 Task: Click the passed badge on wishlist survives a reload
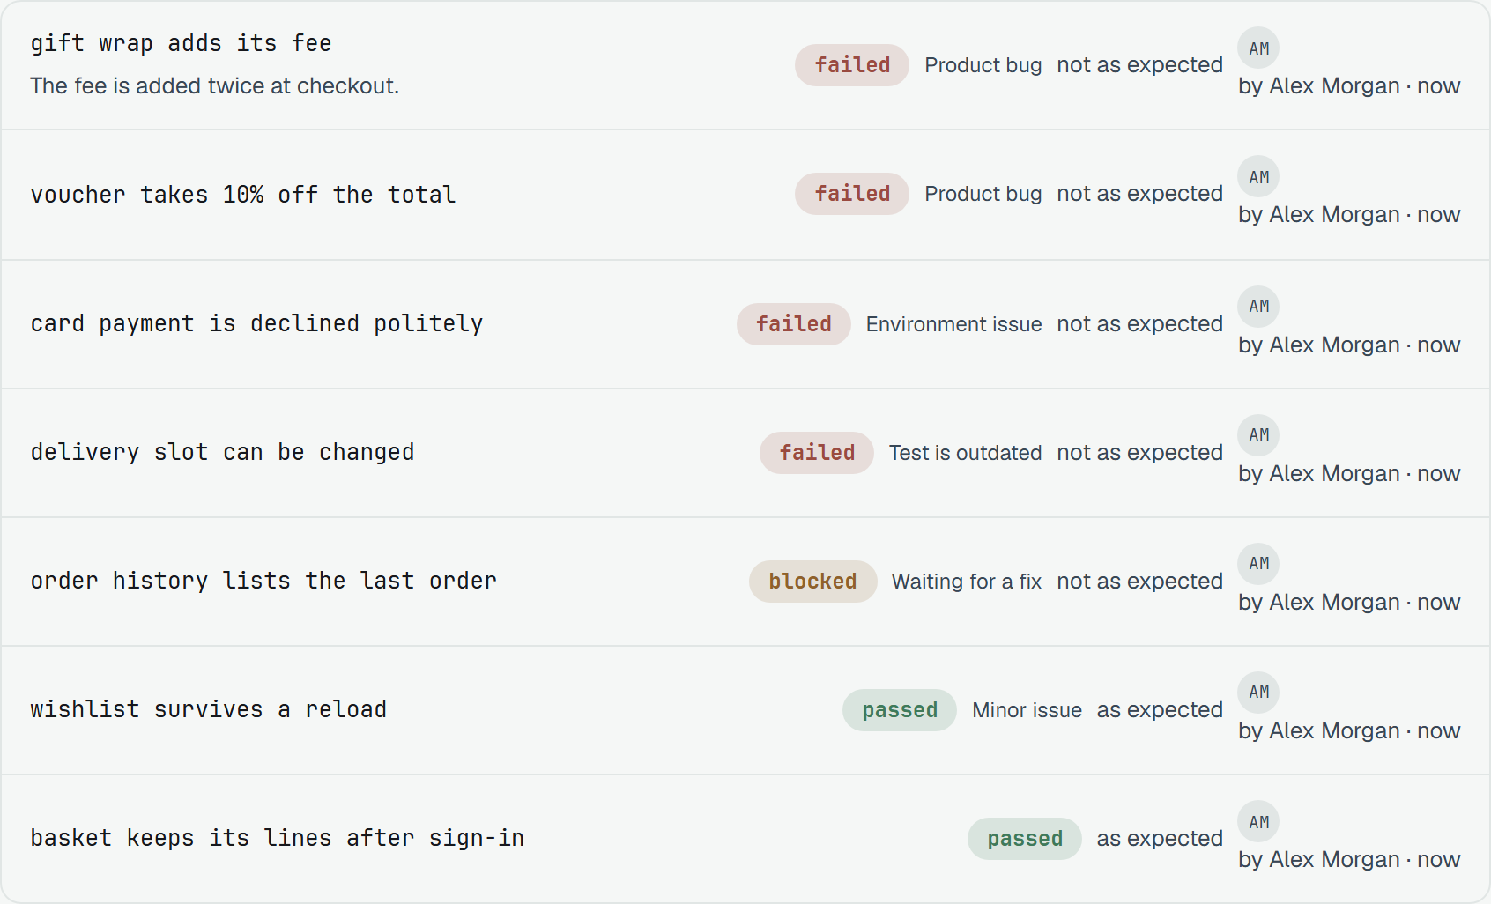click(x=900, y=710)
